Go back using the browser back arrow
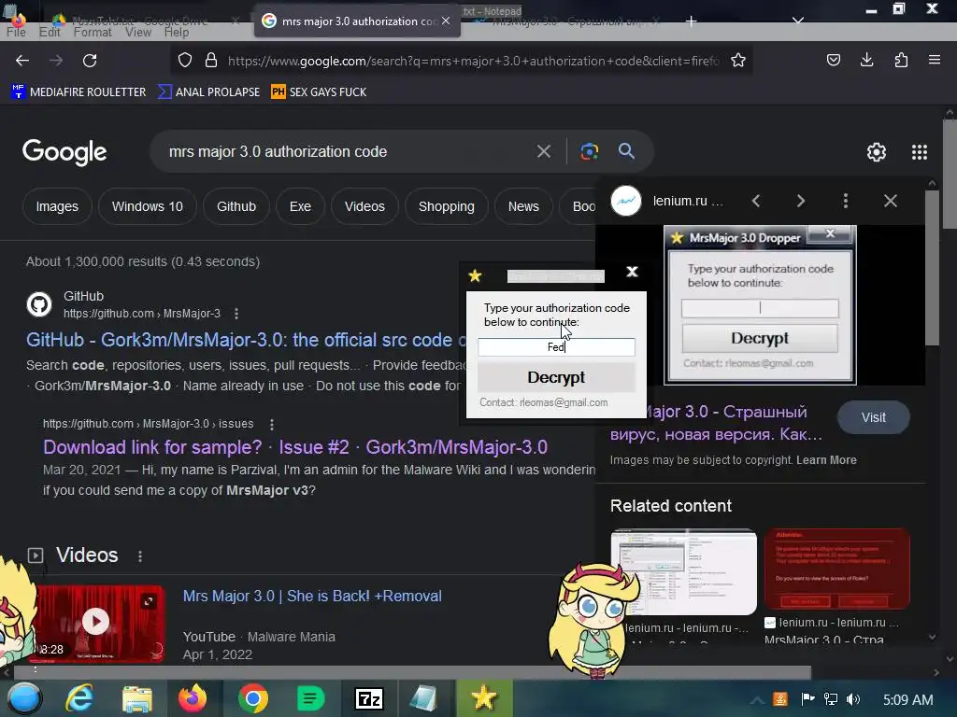Screen dimensions: 957x717 coord(22,61)
